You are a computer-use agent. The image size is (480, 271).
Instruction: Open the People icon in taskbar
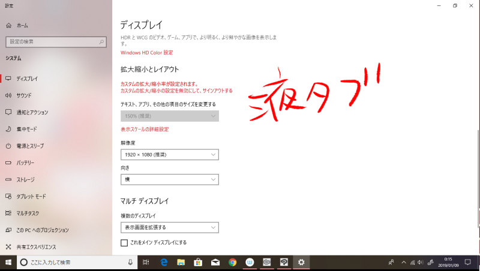[391, 262]
